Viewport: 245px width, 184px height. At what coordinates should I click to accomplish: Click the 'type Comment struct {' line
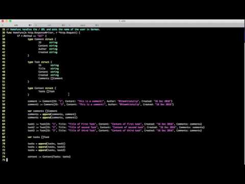click(x=42, y=39)
